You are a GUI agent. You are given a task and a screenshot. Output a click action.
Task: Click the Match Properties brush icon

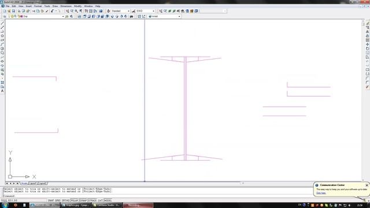(47, 11)
